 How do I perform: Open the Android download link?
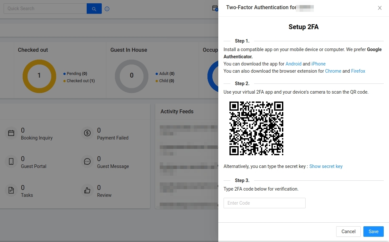293,64
